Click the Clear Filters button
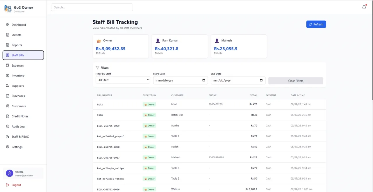Image resolution: width=373 pixels, height=192 pixels. [296, 81]
